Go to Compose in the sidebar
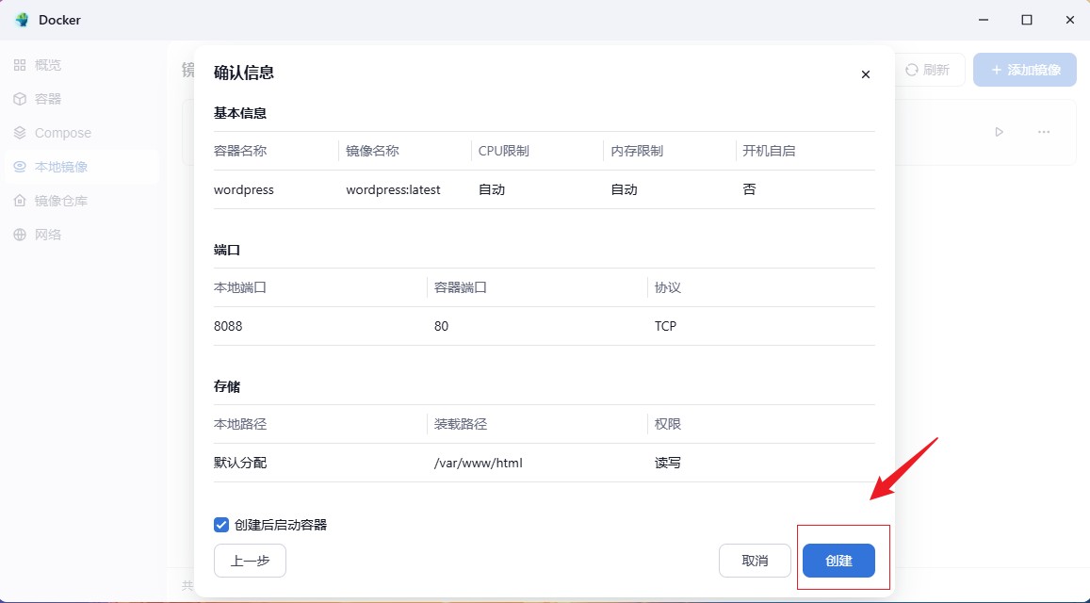 (x=81, y=133)
